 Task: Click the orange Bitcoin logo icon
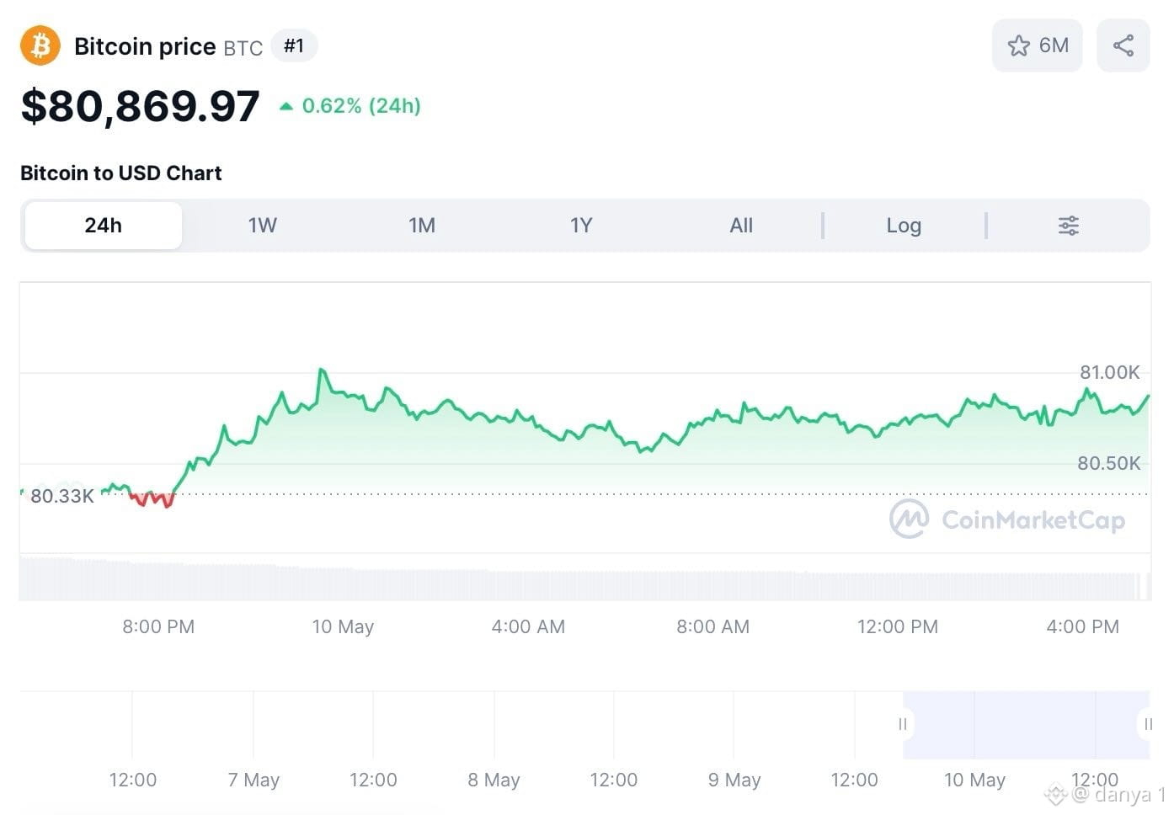coord(40,45)
